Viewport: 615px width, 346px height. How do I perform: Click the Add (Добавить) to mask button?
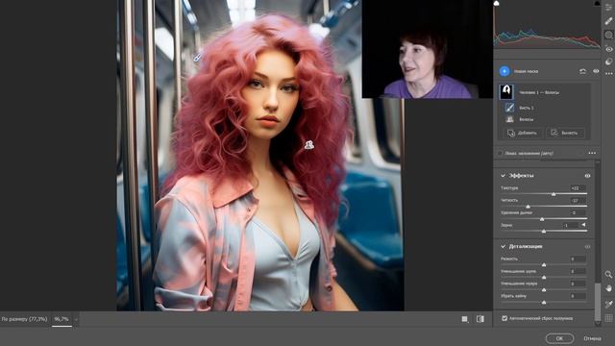(522, 133)
